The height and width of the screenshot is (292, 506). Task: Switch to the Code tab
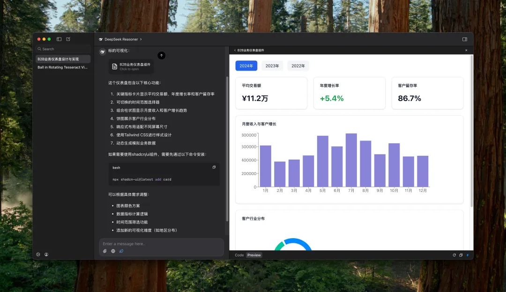[239, 255]
